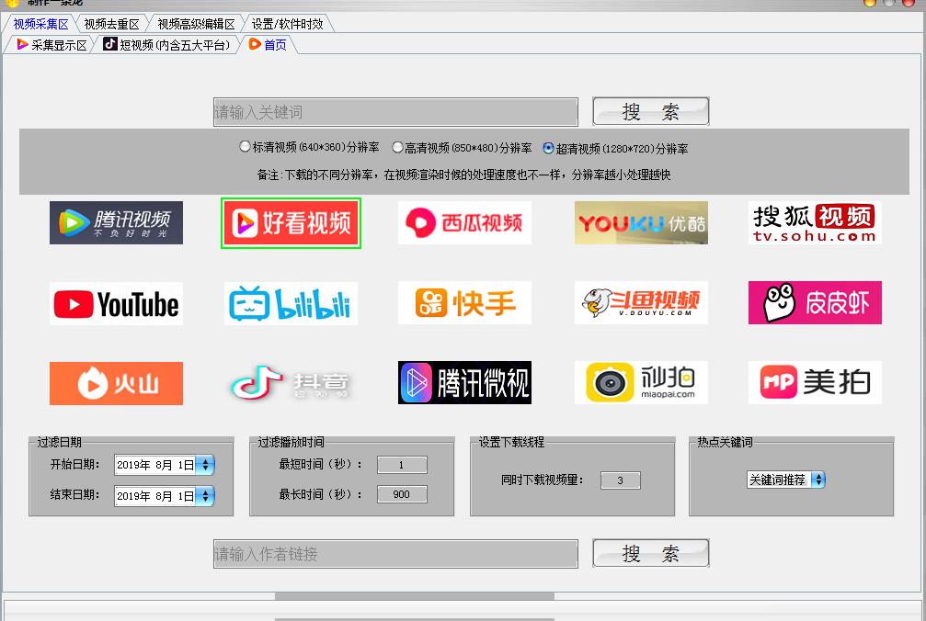Open the Meipai (美拍) platform
The width and height of the screenshot is (926, 621).
(x=815, y=383)
